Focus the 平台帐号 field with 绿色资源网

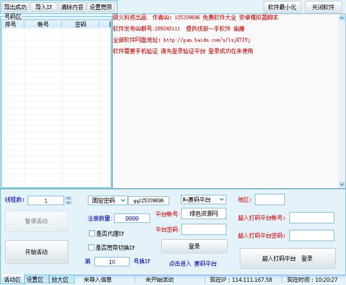[x=204, y=214]
